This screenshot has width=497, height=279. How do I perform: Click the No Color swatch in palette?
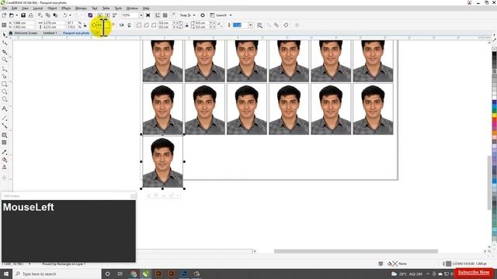pos(494,49)
